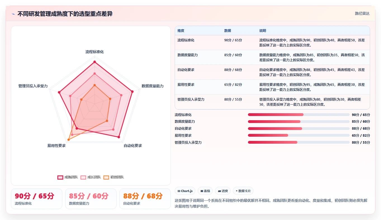Toggle the 初创团队 legend entry
This screenshot has width=381, height=220.
click(113, 177)
